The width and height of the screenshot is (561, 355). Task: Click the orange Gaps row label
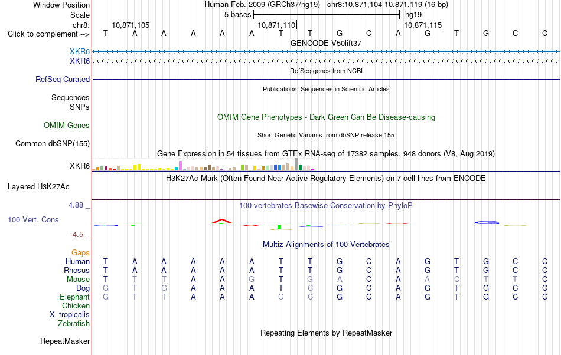click(x=80, y=252)
